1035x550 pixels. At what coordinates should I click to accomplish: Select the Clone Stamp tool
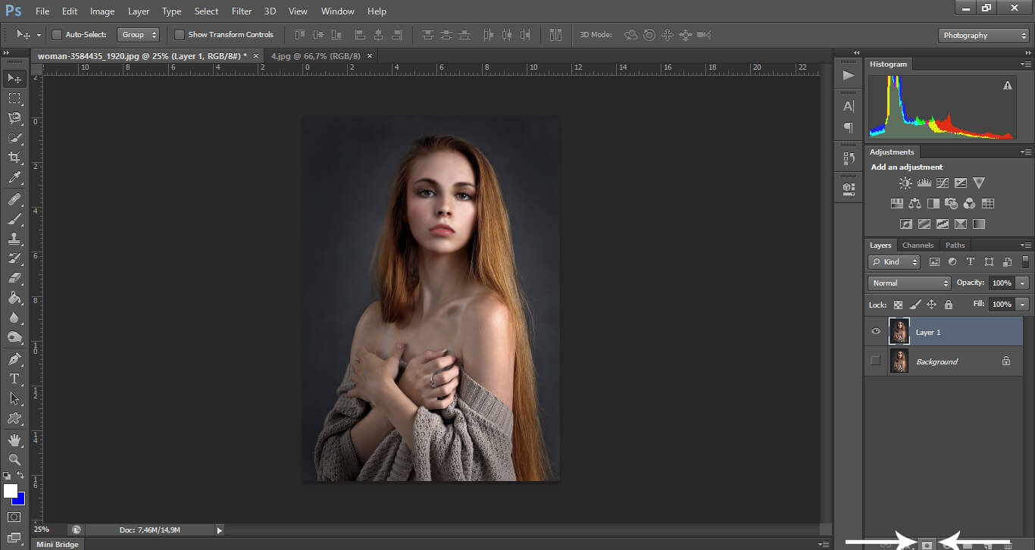tap(14, 239)
